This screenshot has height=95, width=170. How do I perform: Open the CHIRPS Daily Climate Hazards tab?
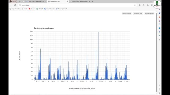(80, 2)
